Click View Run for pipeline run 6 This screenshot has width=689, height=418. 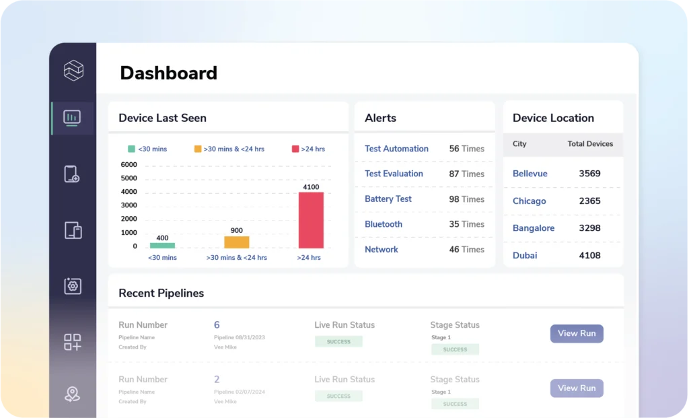[577, 333]
